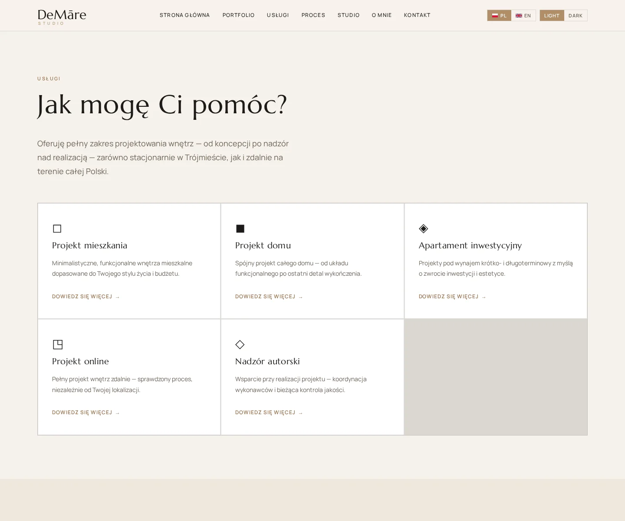Click the Polish flag icon
This screenshot has height=521, width=625.
(495, 16)
